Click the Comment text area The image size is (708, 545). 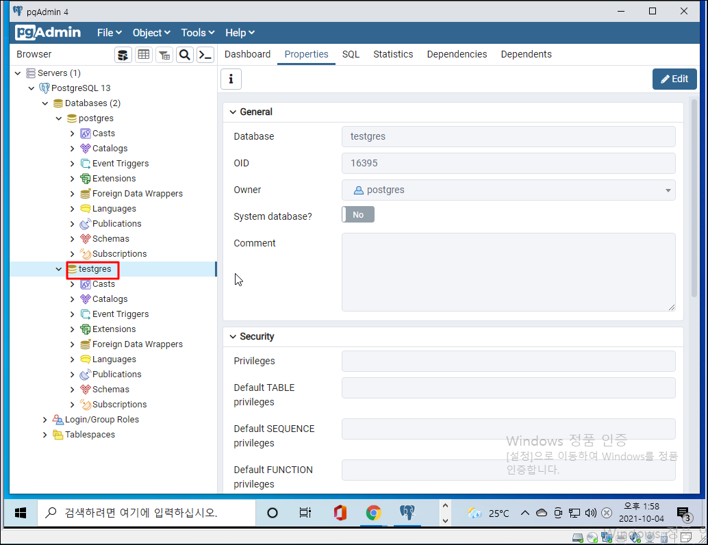(509, 272)
